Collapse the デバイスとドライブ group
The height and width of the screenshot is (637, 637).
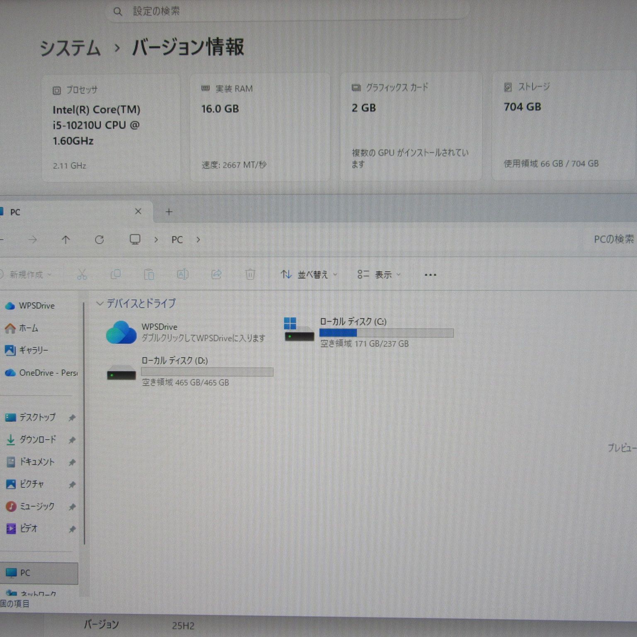click(100, 304)
